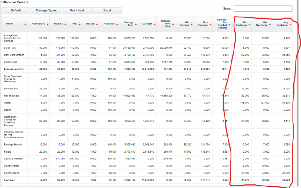301x188 pixels.
Task: Click the Hail of Bullets power name
Action: (12, 96)
